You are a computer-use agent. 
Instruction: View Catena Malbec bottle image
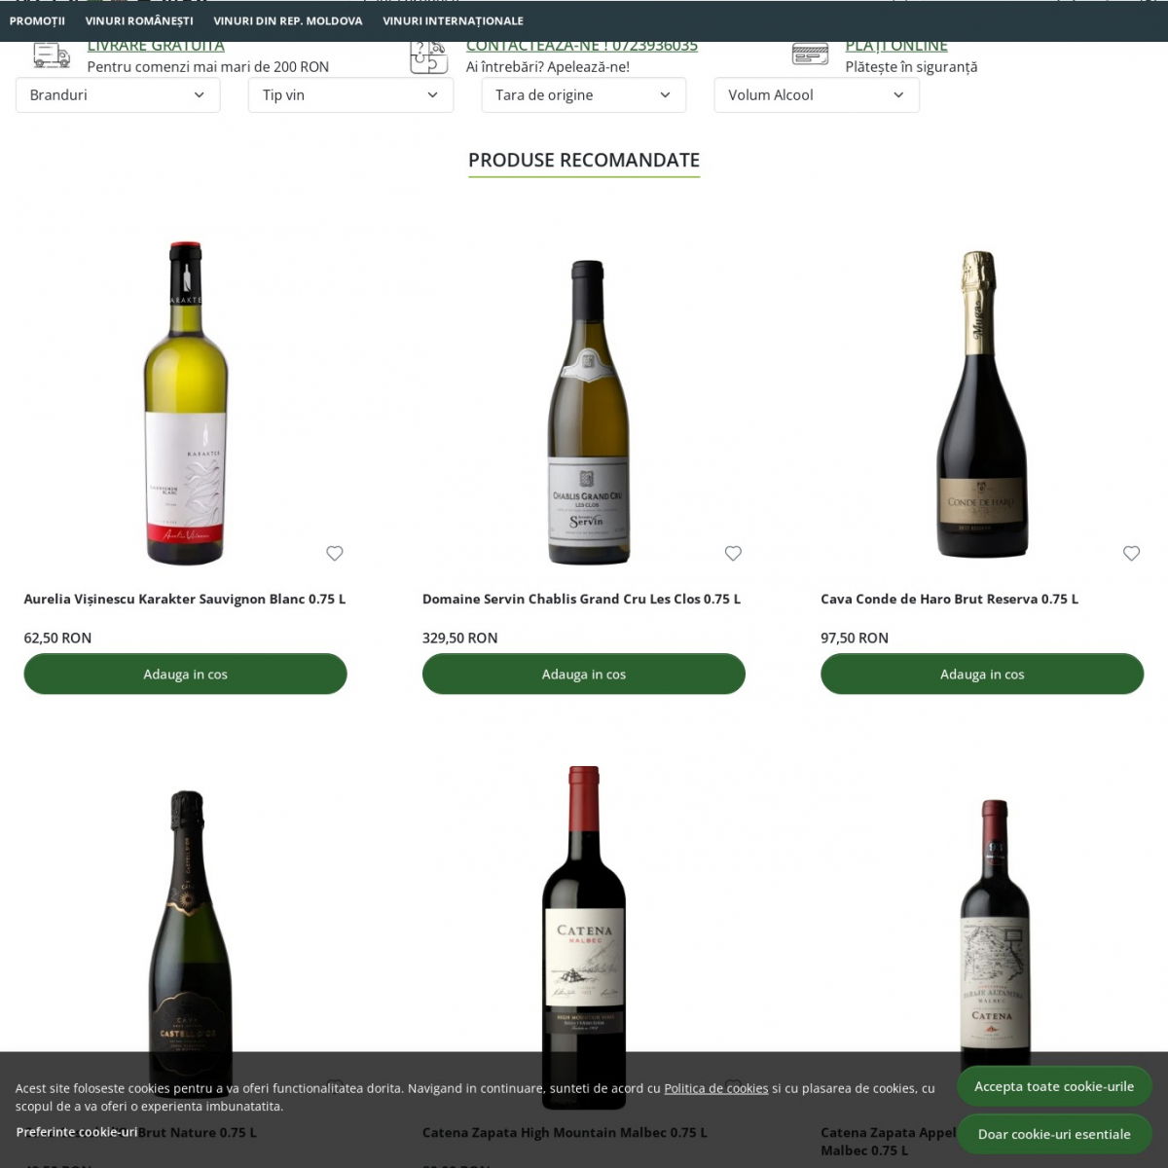(584, 936)
